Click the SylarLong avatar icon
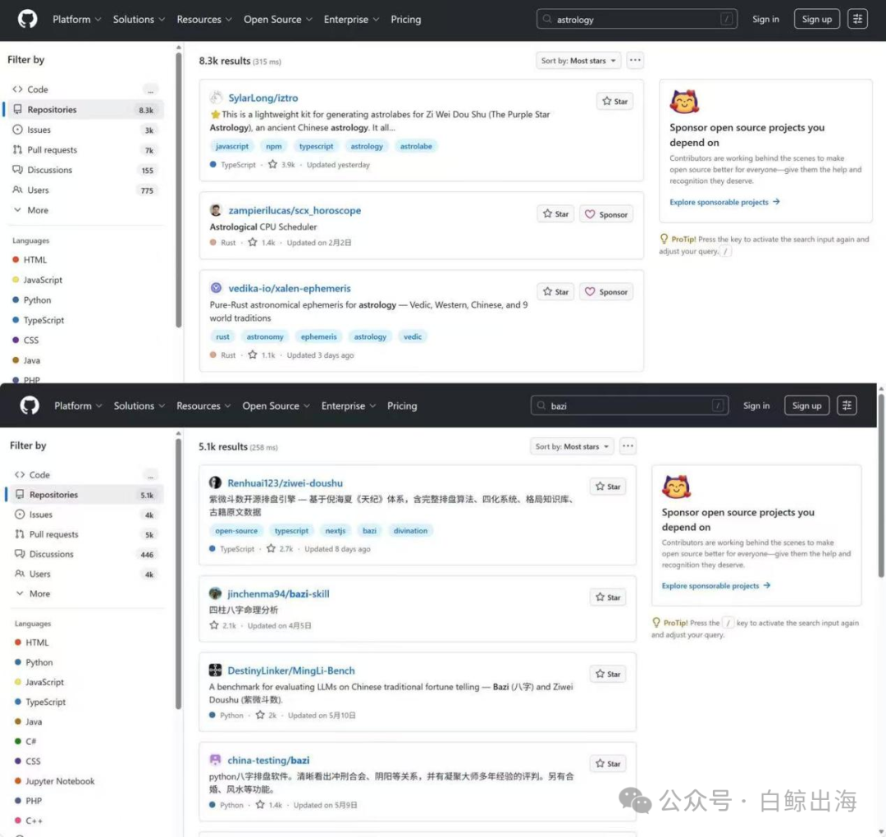Screen dimensions: 886x837 coord(216,97)
